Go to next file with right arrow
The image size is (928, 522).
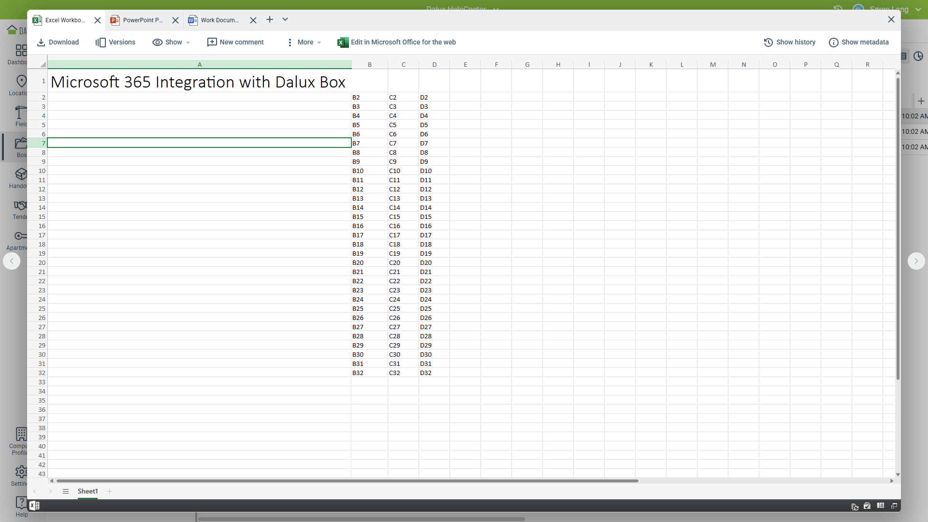(916, 261)
